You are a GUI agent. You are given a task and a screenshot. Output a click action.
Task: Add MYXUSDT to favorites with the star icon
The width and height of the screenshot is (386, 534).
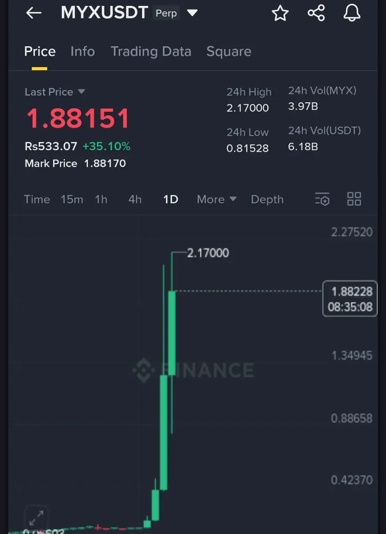[280, 13]
